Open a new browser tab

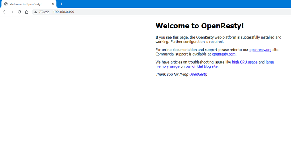pos(61,4)
